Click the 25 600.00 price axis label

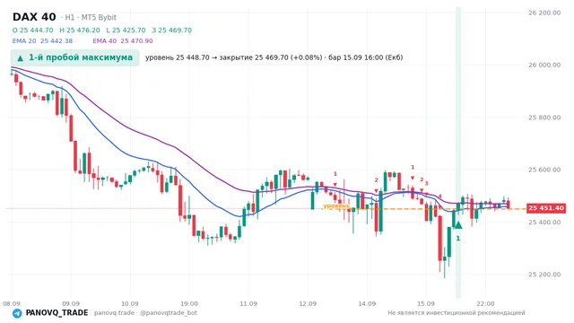point(544,170)
